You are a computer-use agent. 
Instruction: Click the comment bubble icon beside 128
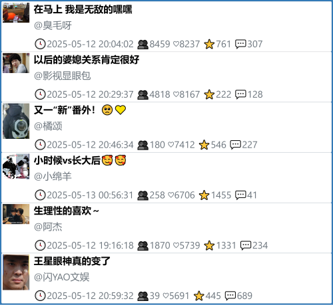(240, 94)
